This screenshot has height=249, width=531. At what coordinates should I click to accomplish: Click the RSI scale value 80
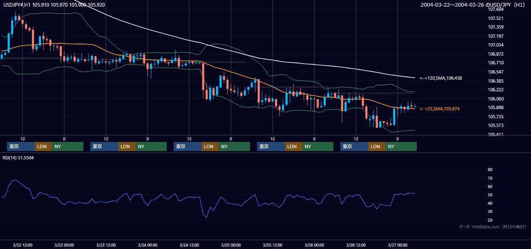490,170
